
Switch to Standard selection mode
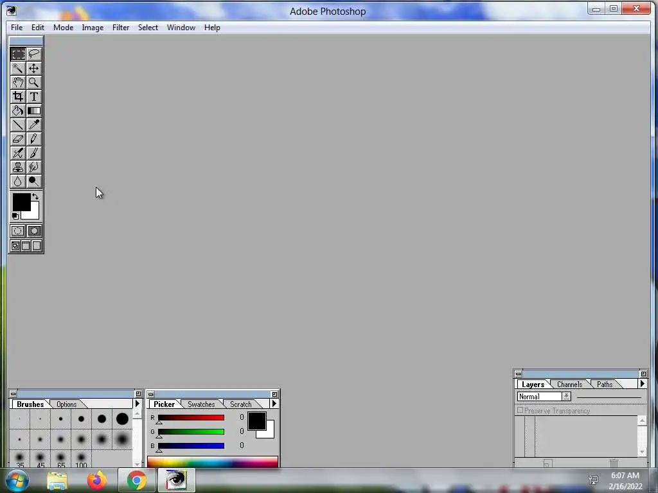coord(18,231)
